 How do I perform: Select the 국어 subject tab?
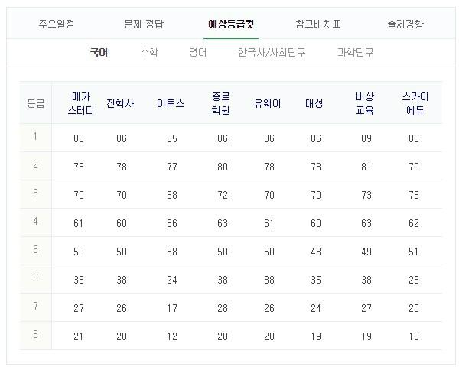[99, 53]
